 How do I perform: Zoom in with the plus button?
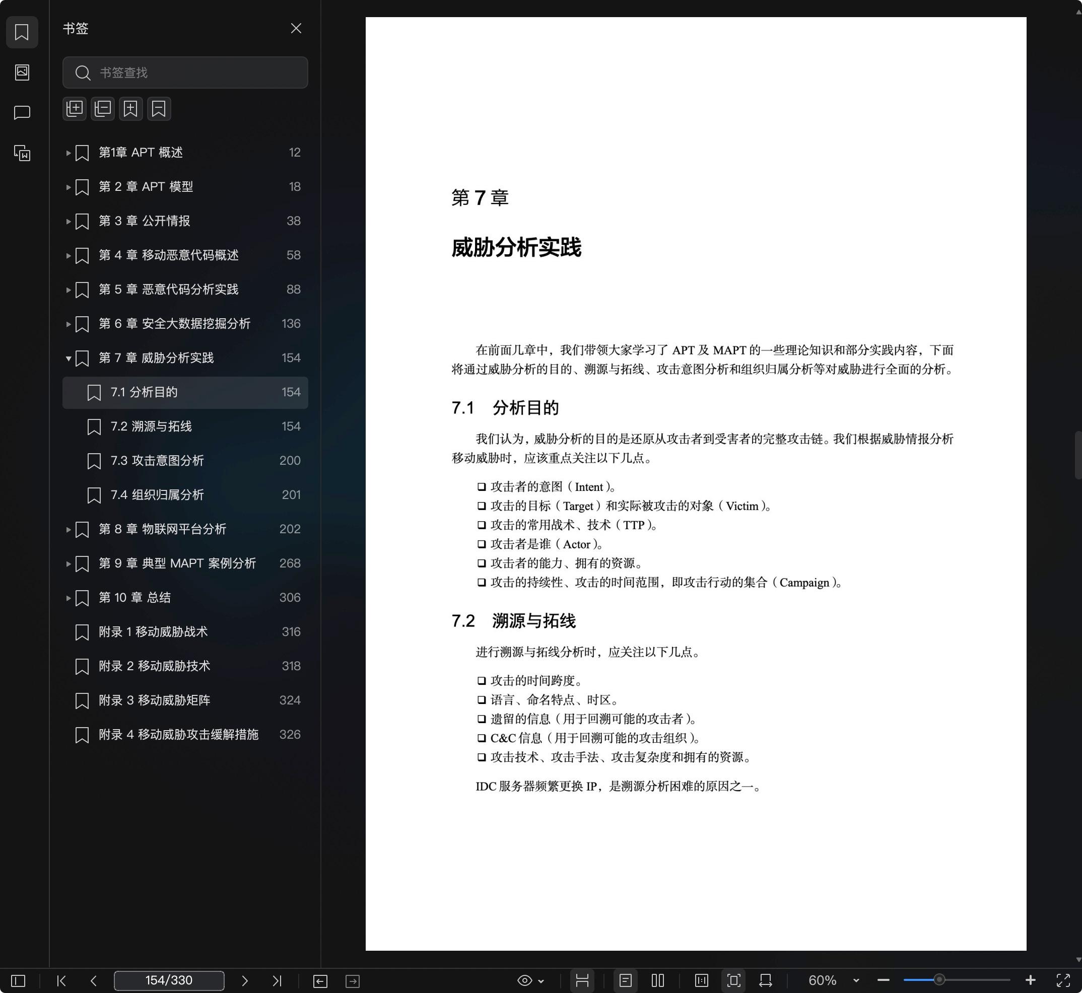[1030, 980]
